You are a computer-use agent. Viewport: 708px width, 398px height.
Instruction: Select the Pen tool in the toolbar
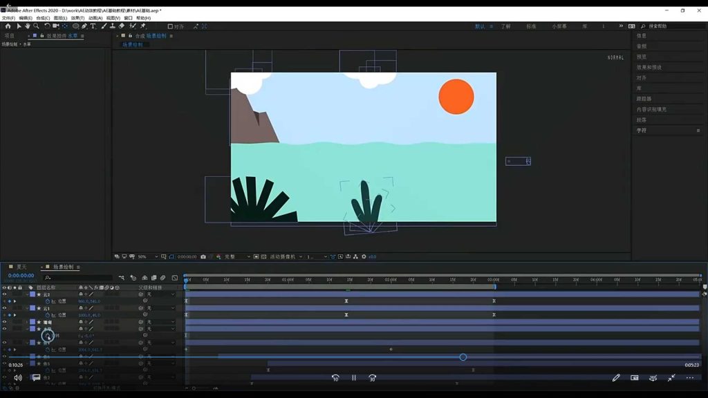84,26
